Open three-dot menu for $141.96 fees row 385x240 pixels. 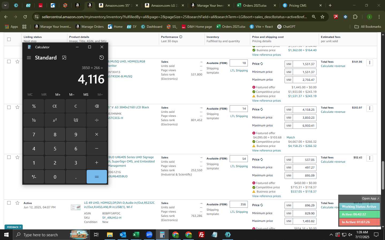tap(370, 63)
